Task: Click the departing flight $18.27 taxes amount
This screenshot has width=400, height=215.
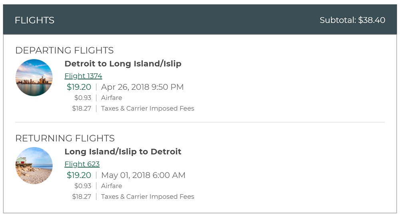Action: coord(82,108)
